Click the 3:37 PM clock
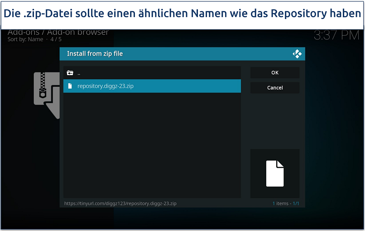Screen dimensions: 365x231 [x=336, y=35]
